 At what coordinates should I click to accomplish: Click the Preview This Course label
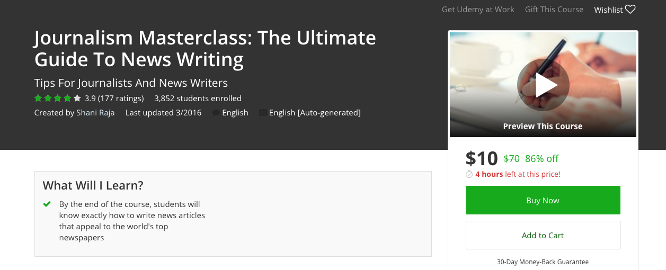pos(543,127)
